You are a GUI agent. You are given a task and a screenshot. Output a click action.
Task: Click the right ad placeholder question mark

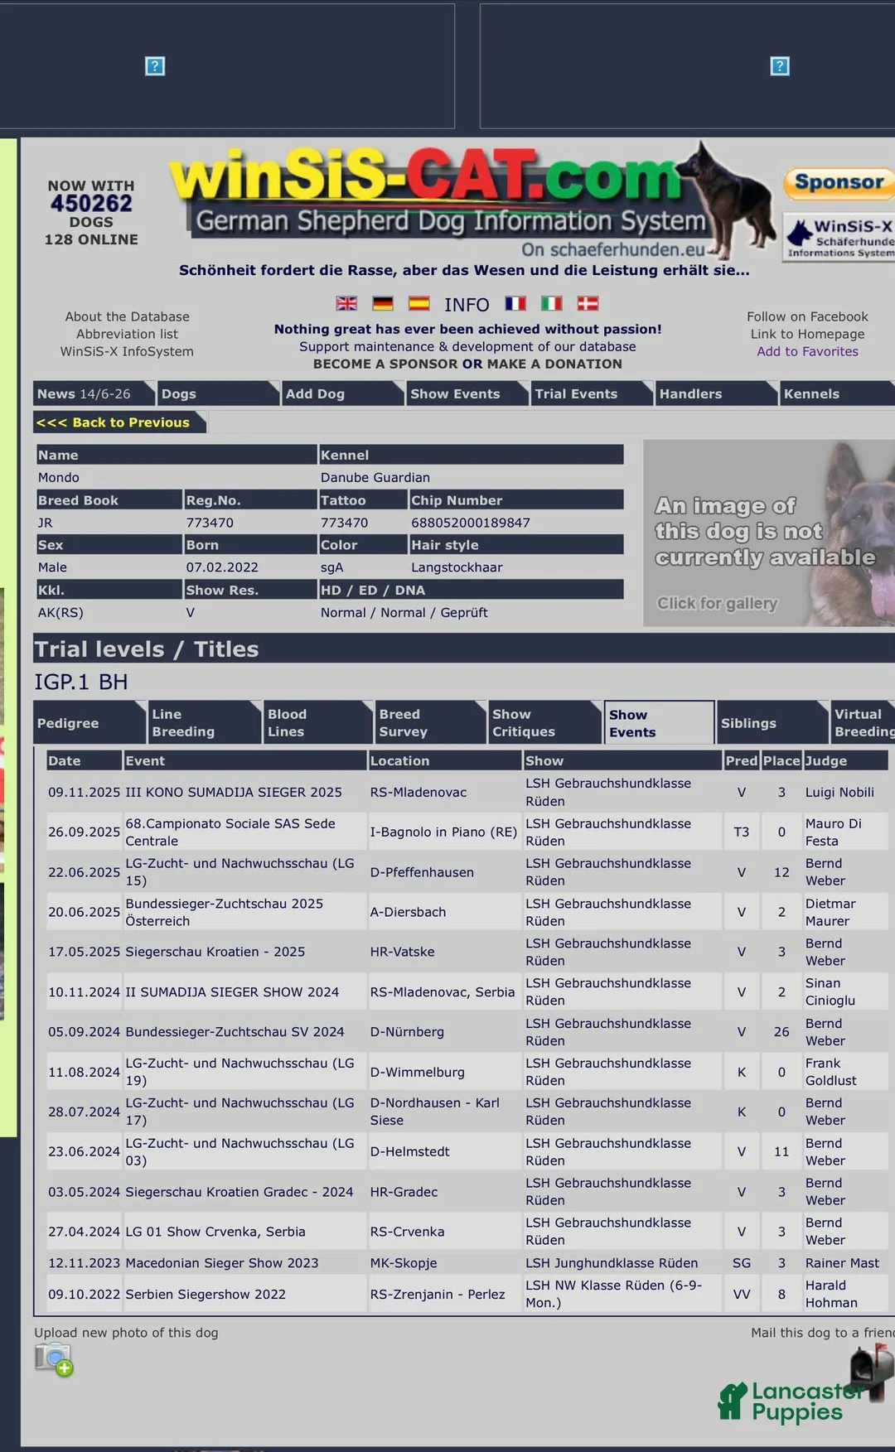tap(780, 66)
